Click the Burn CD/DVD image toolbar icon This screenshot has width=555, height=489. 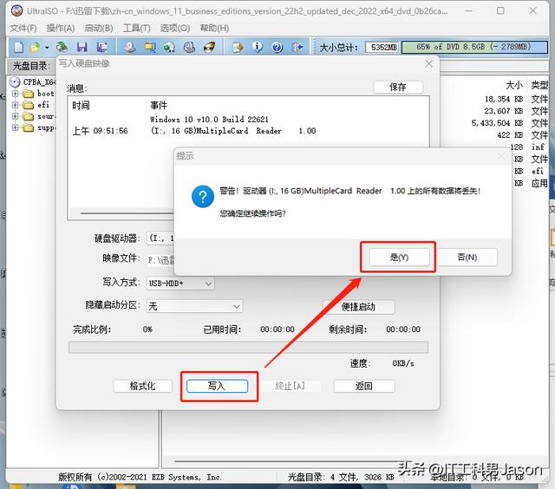210,47
